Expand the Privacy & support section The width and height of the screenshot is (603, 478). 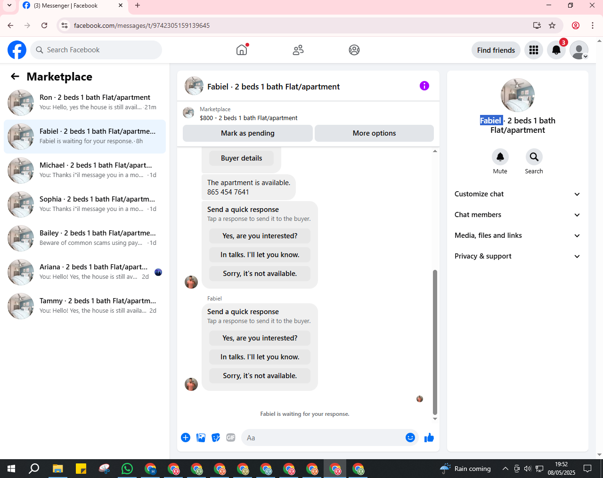518,256
